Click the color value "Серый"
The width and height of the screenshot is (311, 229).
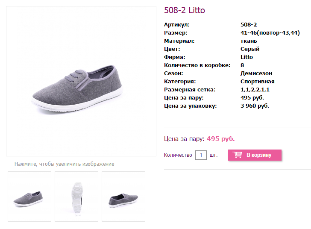point(250,49)
